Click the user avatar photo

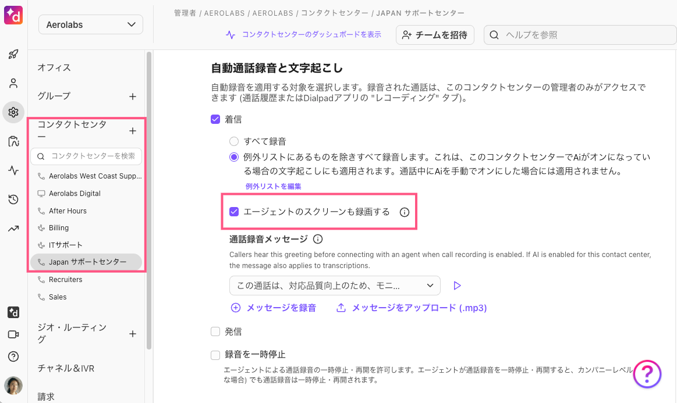(13, 386)
